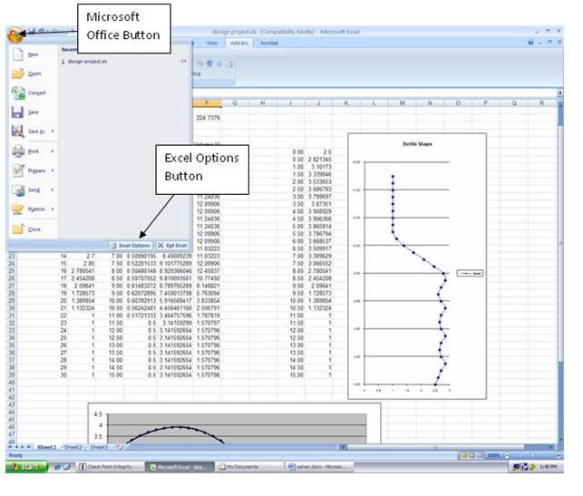The height and width of the screenshot is (496, 583).
Task: Select the cell containing 224.7379
Action: click(207, 118)
